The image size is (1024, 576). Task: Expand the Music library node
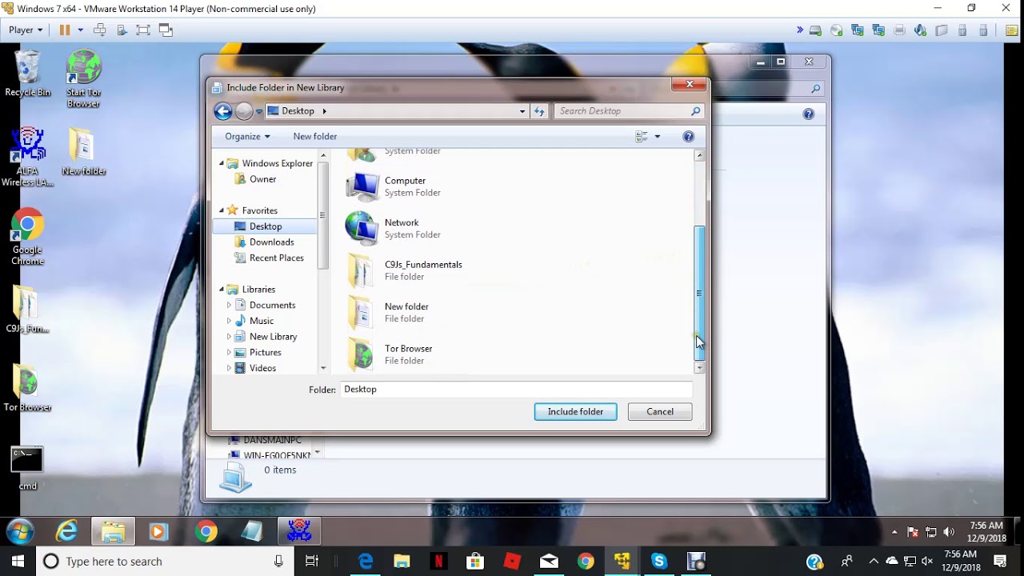[x=229, y=321]
